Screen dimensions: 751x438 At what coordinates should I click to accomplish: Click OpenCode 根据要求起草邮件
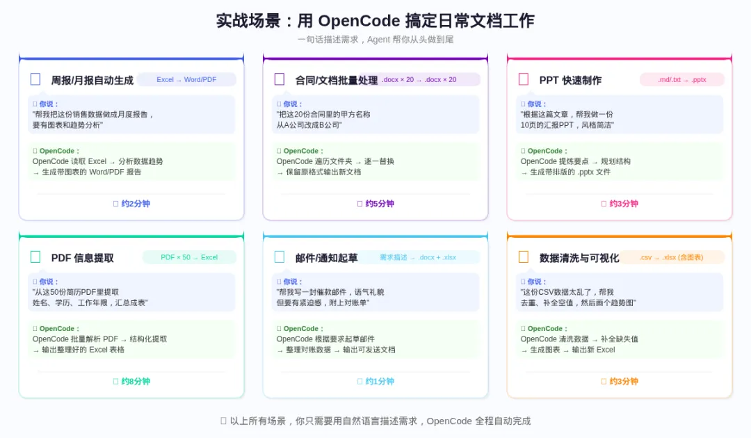click(325, 339)
